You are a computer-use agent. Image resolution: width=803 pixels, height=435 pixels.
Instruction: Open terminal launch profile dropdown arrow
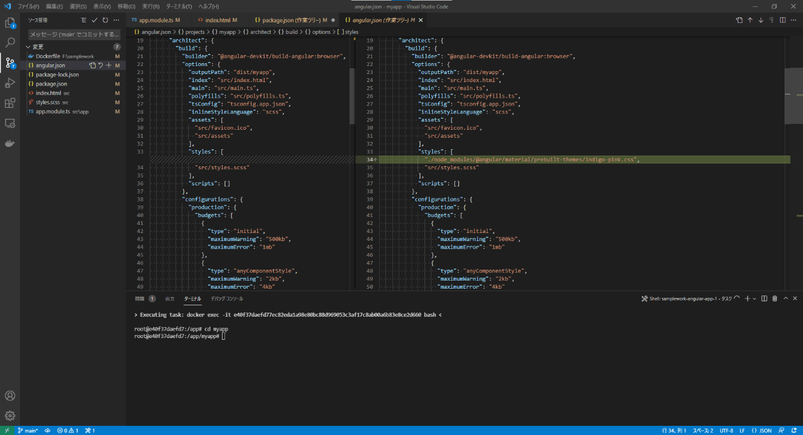coord(754,298)
